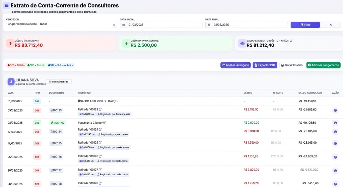Click the bookmark icon by Saldo Anterior de Março
Screen dimensions: 343x187
pos(79,101)
